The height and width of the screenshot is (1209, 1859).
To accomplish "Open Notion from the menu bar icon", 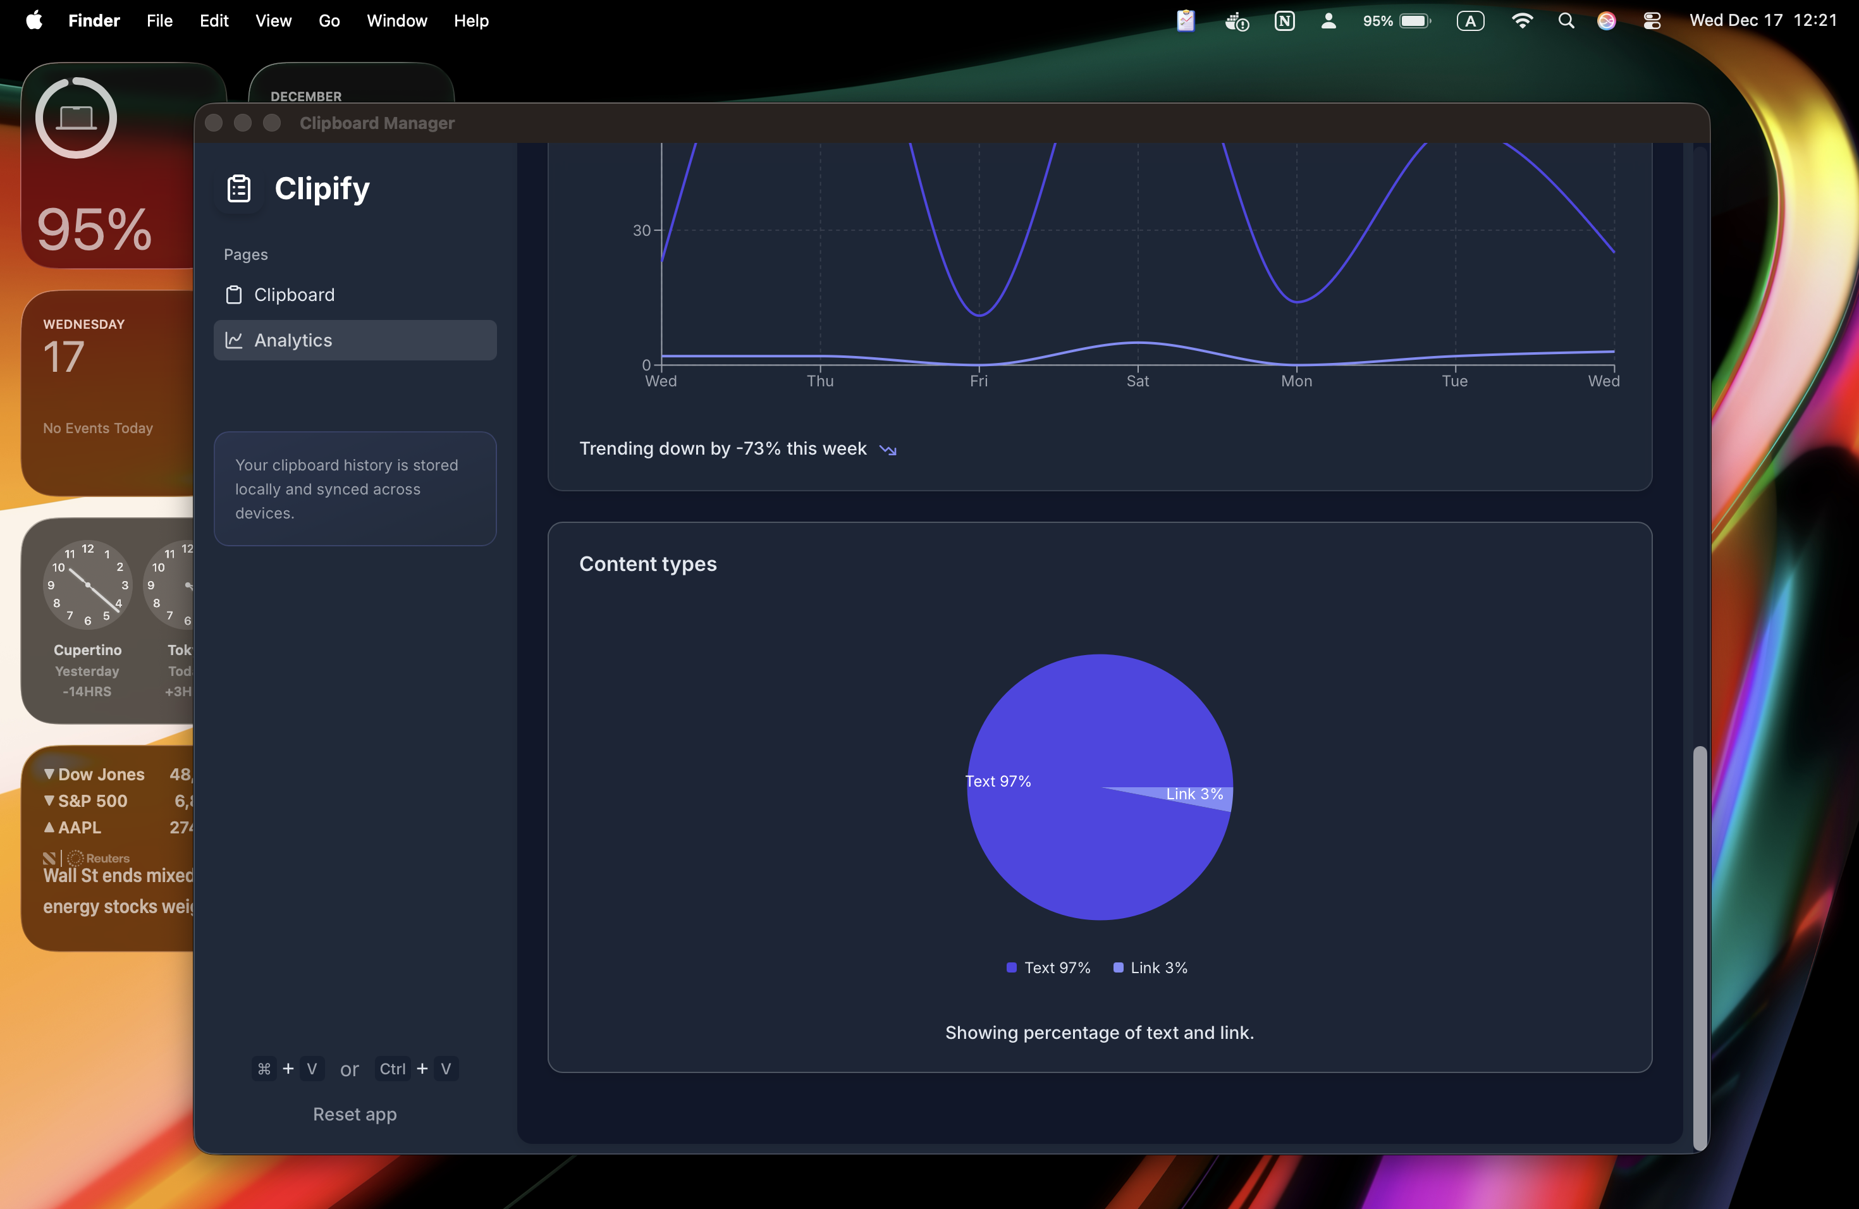I will [1285, 21].
